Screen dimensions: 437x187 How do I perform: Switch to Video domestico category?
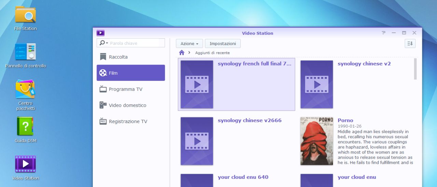pos(131,105)
